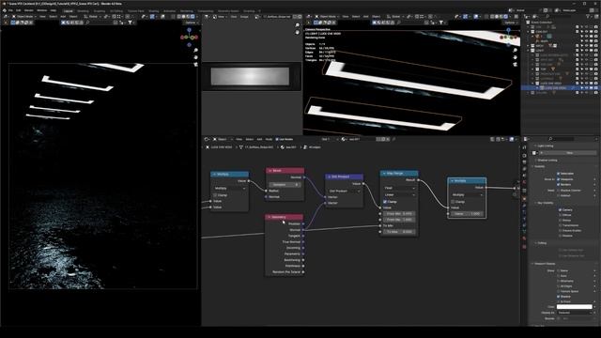This screenshot has width=601, height=338.
Task: Collapse the Map Range node
Action: click(x=384, y=174)
